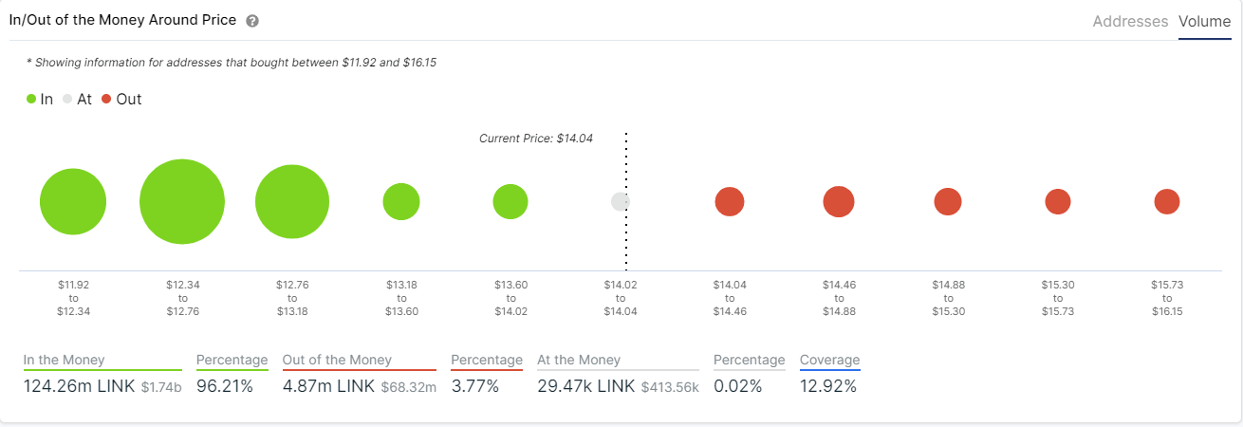Switch to the Addresses tab
1243x427 pixels.
1130,21
